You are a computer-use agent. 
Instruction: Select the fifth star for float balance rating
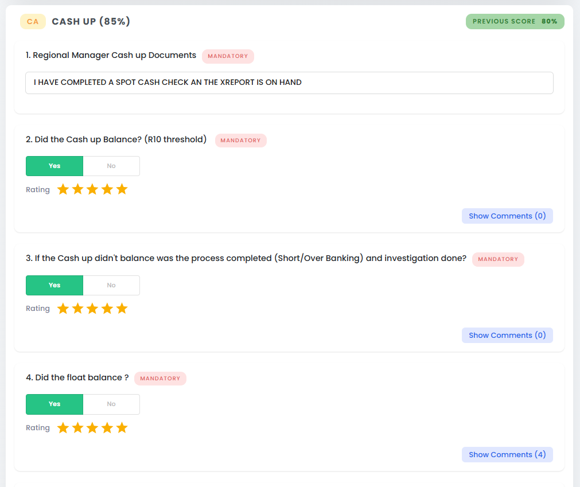click(x=122, y=428)
